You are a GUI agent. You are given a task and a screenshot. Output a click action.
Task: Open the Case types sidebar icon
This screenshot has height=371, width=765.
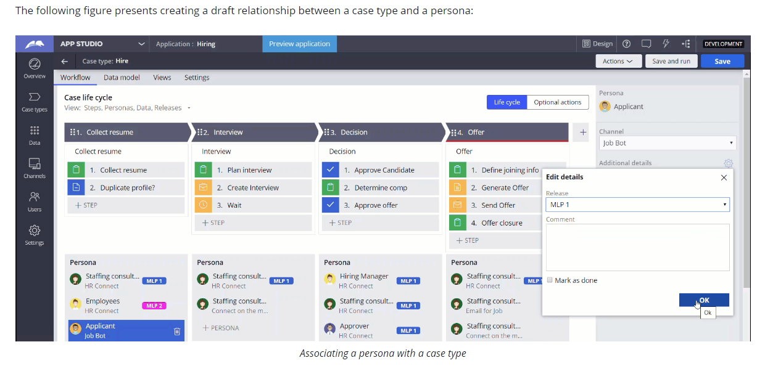35,102
